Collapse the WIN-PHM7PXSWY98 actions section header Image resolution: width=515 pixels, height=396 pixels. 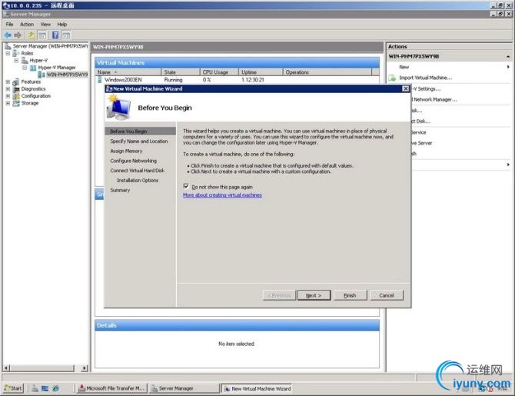pos(508,57)
